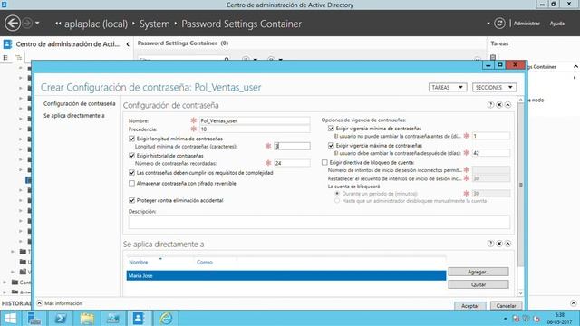Viewport: 580px width, 326px height.
Task: Click help icon of Se aplica directamente a
Action: tap(490, 244)
